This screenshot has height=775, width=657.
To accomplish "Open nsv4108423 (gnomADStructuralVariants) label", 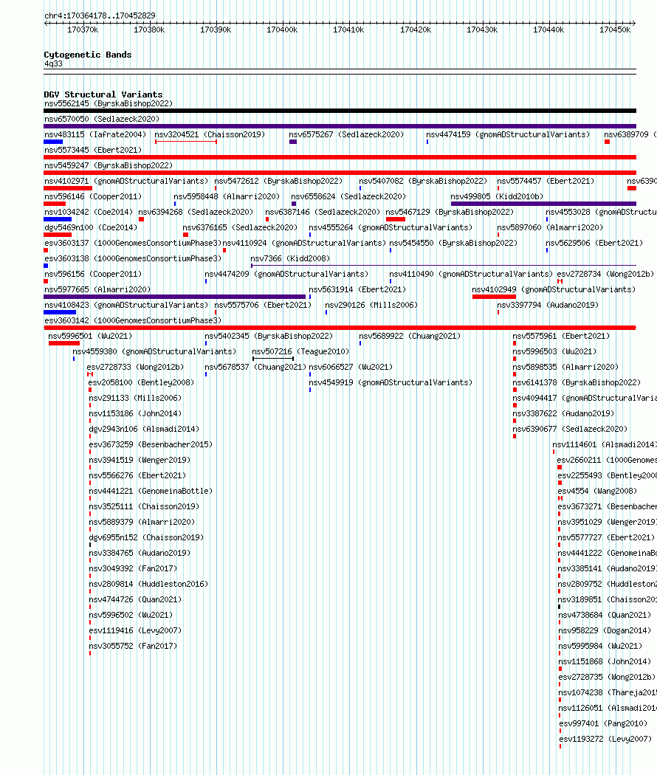I will click(126, 305).
